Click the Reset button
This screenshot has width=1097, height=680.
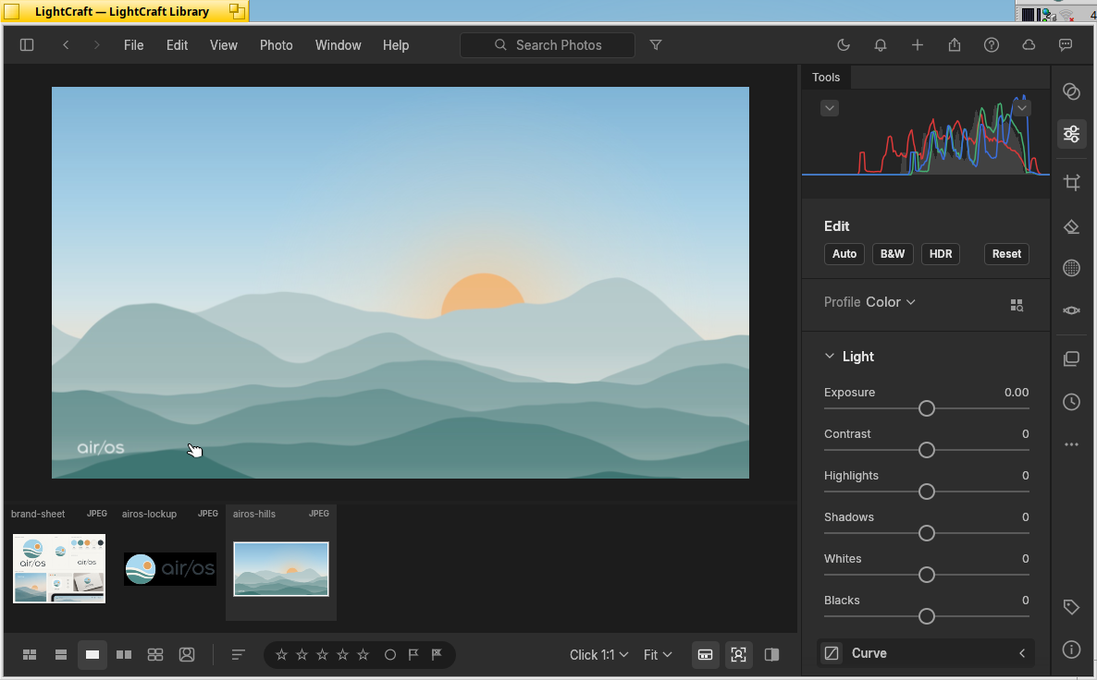pyautogui.click(x=1006, y=254)
